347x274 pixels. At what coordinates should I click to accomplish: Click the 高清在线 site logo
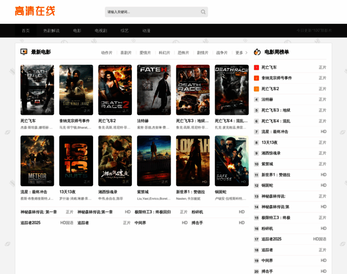[35, 11]
